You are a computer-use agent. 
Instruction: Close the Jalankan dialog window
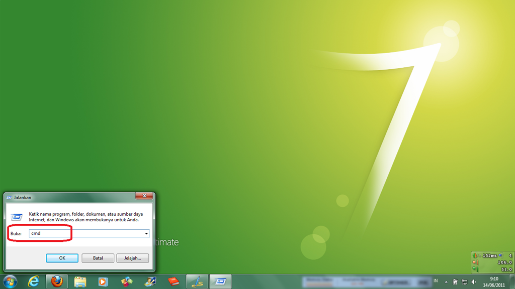[144, 196]
